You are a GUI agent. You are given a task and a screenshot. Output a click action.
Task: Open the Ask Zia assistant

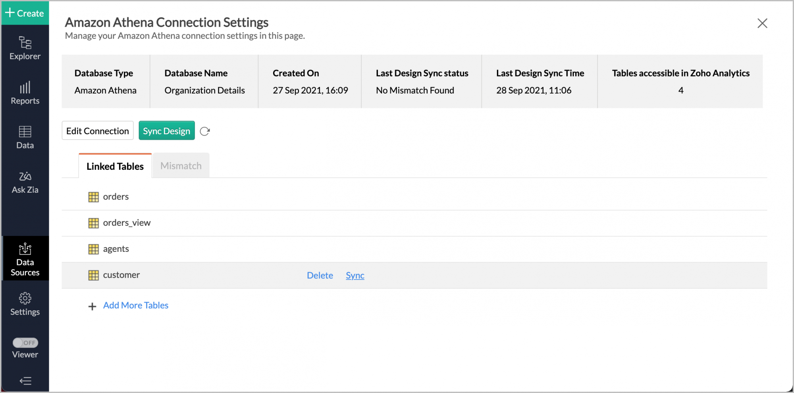click(x=25, y=182)
